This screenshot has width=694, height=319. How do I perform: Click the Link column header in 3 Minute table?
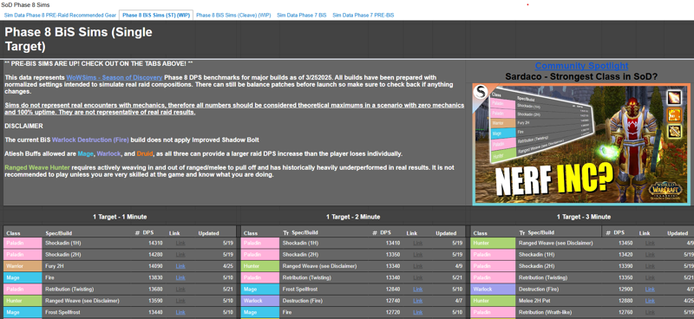point(645,233)
